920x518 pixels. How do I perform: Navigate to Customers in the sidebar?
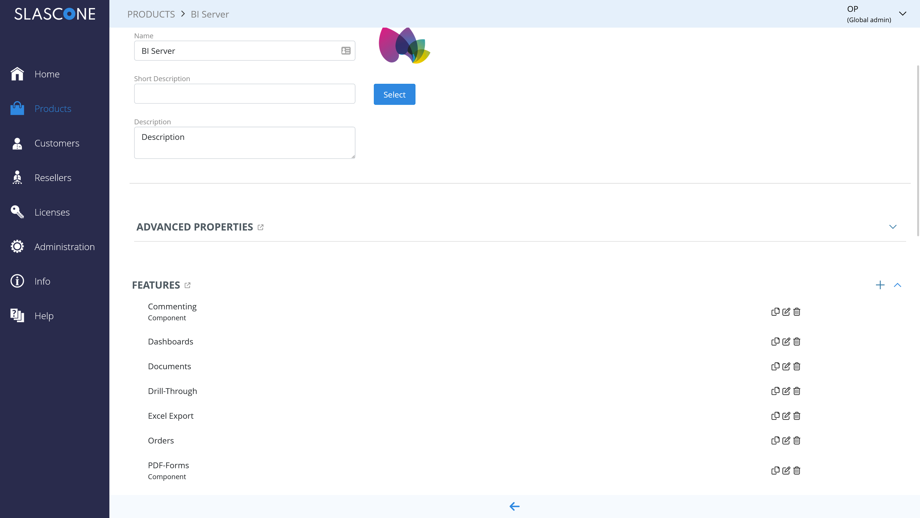tap(57, 143)
